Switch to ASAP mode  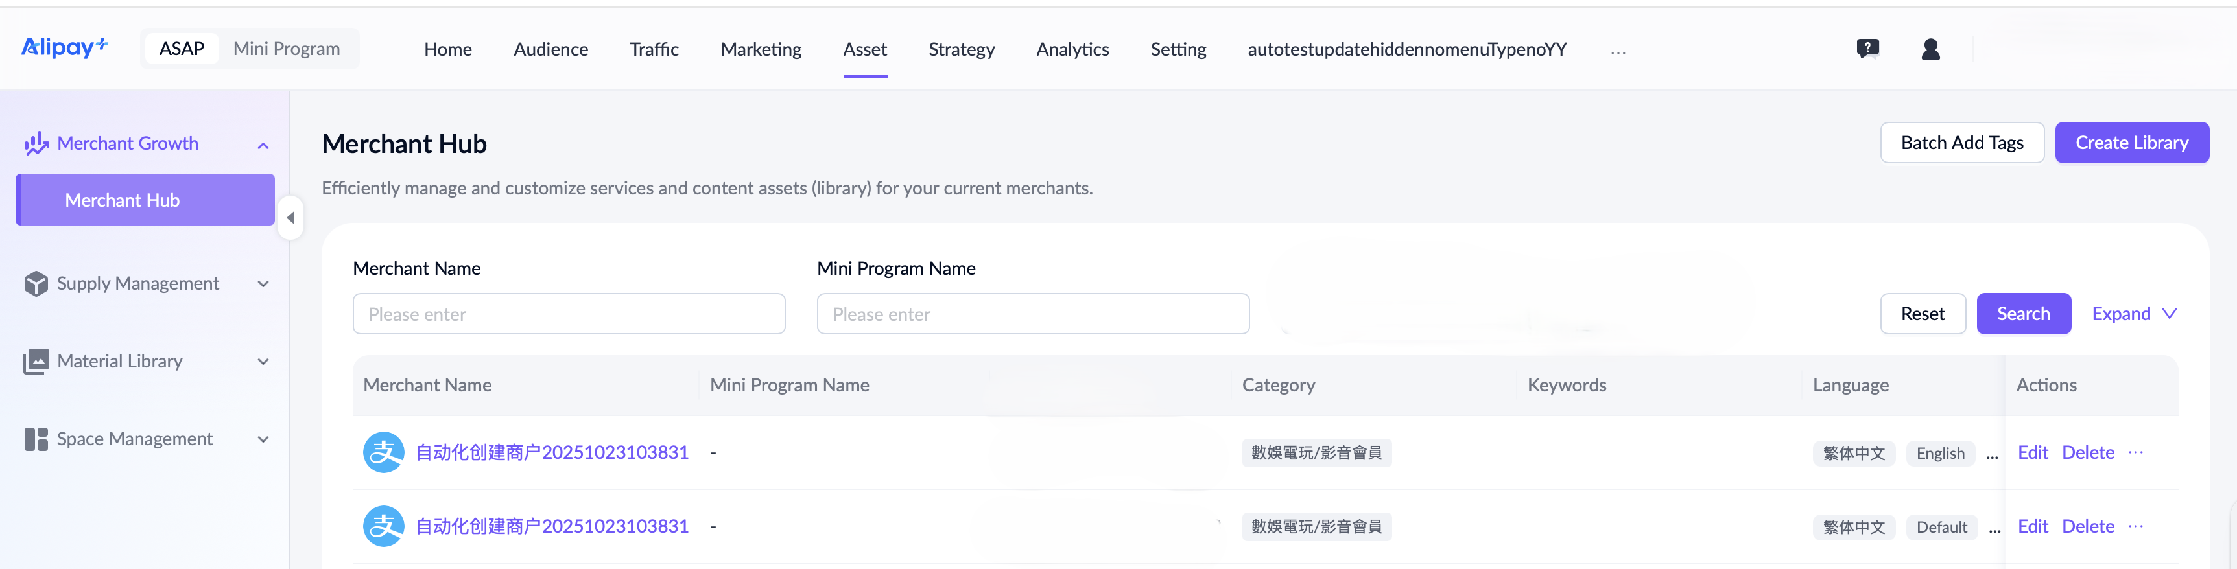[182, 49]
